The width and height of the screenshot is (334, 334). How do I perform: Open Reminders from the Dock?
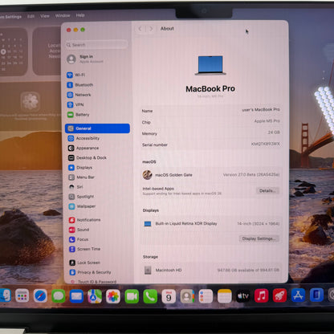[x=206, y=296]
